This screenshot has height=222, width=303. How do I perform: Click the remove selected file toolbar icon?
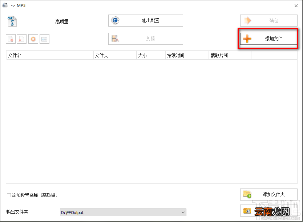11,39
